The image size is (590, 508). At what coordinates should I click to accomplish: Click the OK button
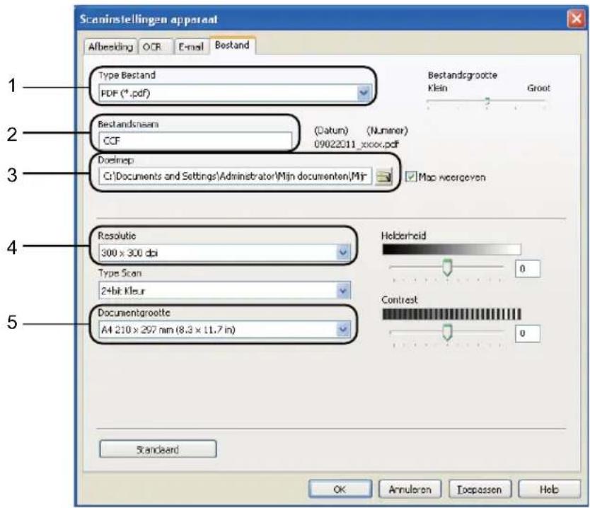click(340, 489)
